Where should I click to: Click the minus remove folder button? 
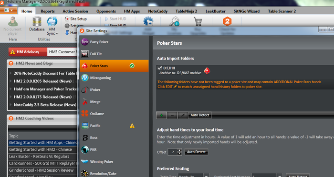click(x=172, y=115)
